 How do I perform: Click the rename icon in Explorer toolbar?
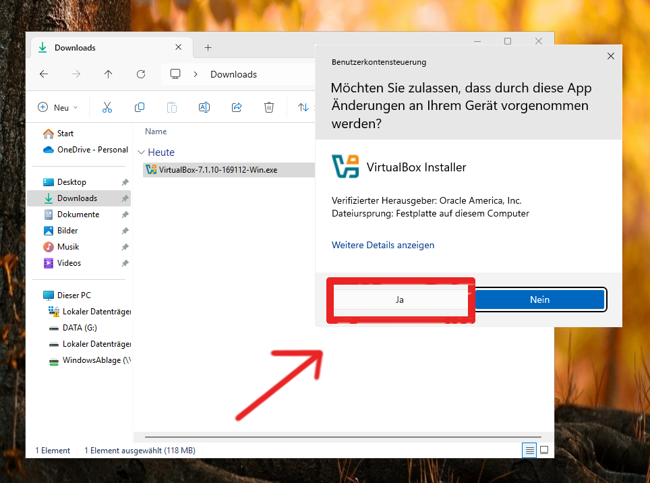click(x=204, y=107)
